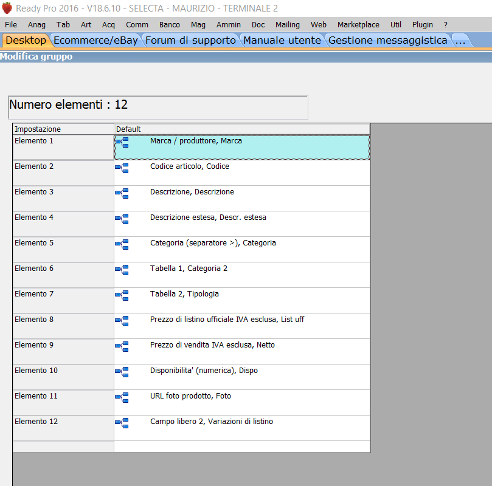This screenshot has width=492, height=486.
Task: Open the Util menu
Action: click(396, 25)
